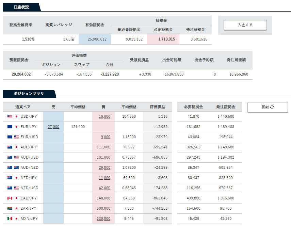The width and height of the screenshot is (291, 227).
Task: Click the ポジション value -3,070,584
Action: tap(54, 74)
